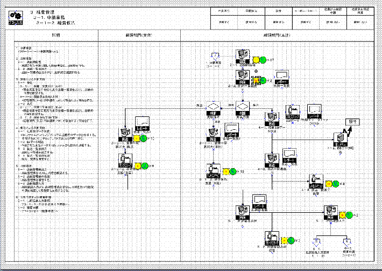Image resolution: width=382 pixels, height=271 pixels.
Task: Click the computer screen icon in the branch lane
Action: pyautogui.click(x=125, y=135)
